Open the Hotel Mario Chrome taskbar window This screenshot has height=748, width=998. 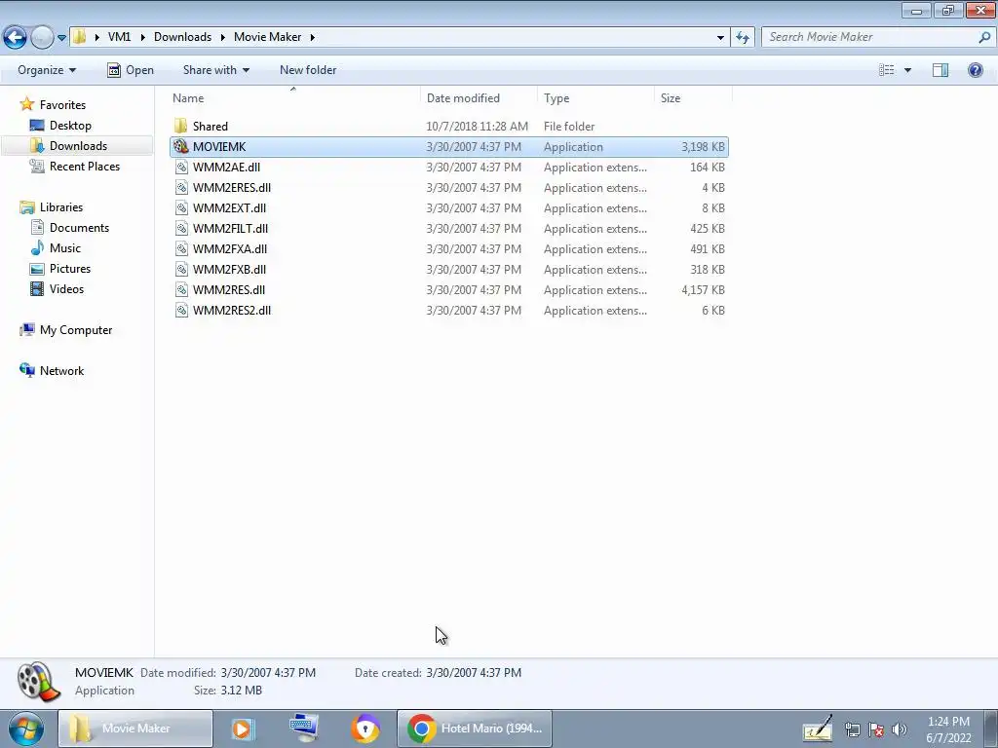[475, 729]
